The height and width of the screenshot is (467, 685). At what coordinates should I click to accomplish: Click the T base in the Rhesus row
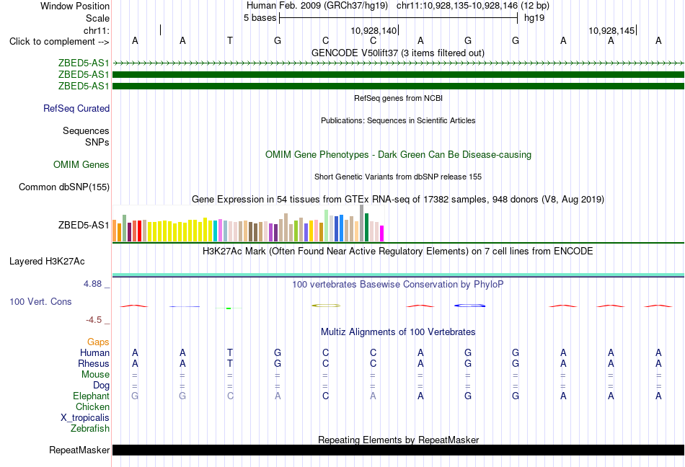pyautogui.click(x=230, y=363)
